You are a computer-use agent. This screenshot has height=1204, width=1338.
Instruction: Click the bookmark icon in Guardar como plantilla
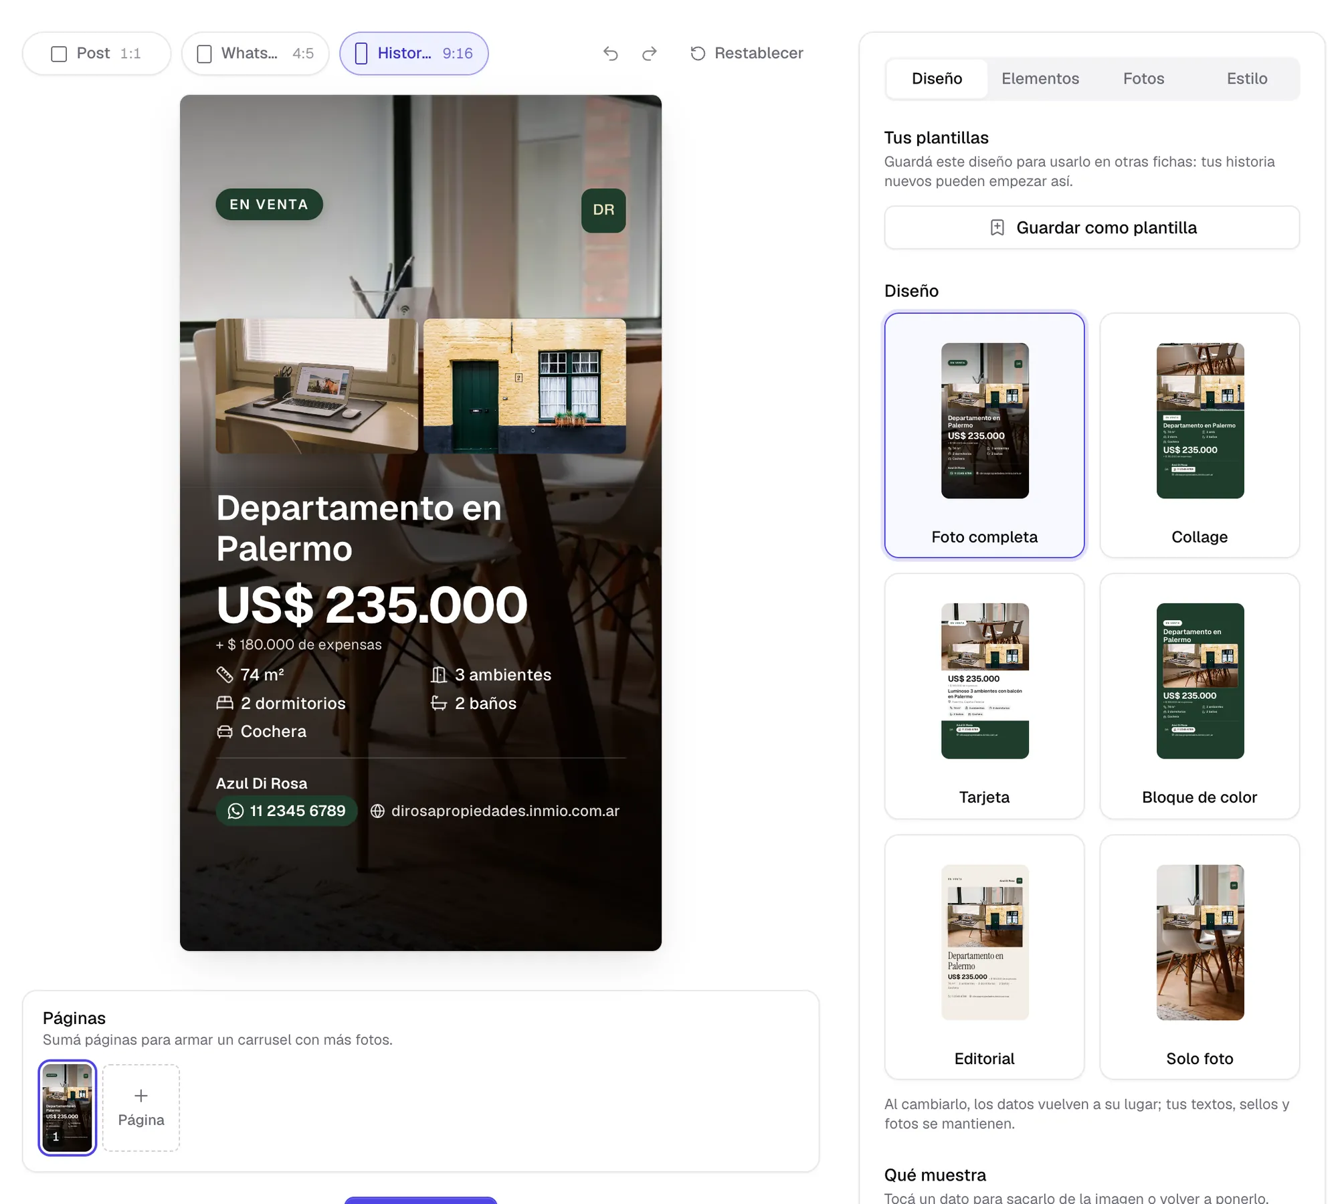(x=997, y=228)
